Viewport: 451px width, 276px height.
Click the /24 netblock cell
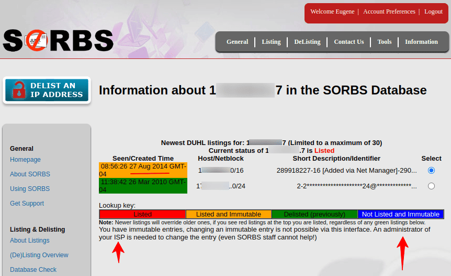pyautogui.click(x=221, y=186)
